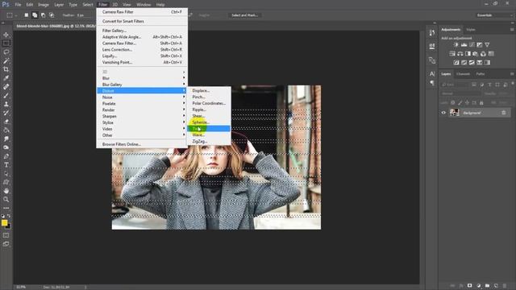Add a Photo Filter adjustment
The image size is (516, 290).
(x=475, y=54)
